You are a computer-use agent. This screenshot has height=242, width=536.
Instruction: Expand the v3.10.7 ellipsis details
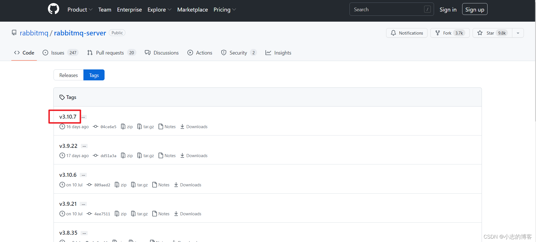83,117
